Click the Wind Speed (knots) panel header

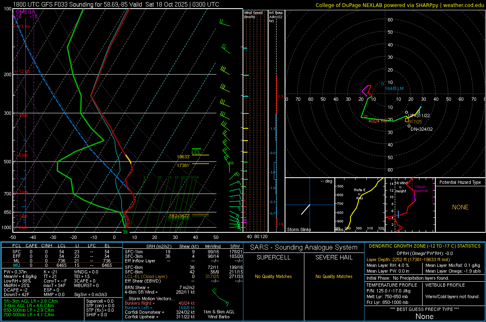point(253,14)
